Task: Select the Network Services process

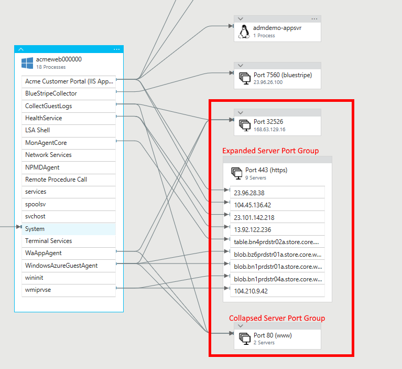Action: [x=69, y=155]
